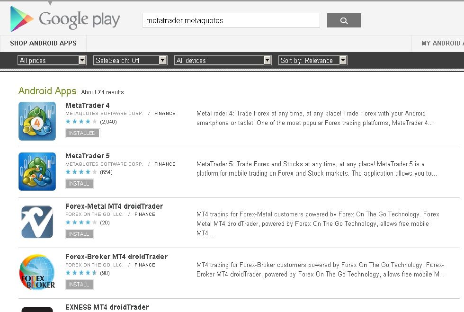The image size is (464, 312).
Task: Click the Google Play logo
Action: point(65,19)
